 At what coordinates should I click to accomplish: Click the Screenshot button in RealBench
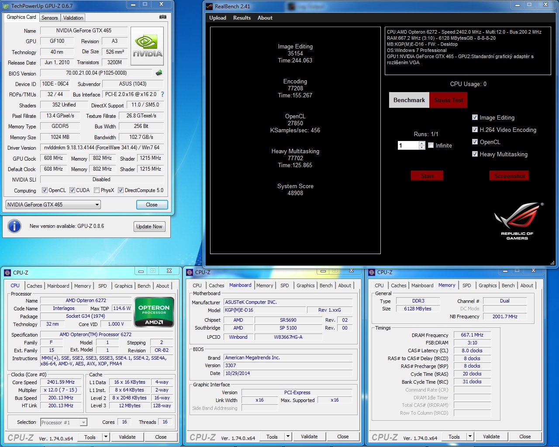click(x=510, y=175)
